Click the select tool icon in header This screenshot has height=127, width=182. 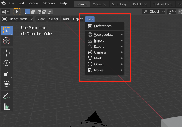coord(17,12)
